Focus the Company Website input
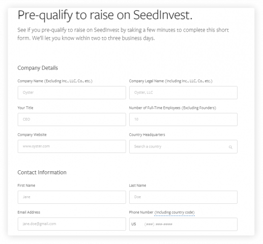 [x=72, y=146]
